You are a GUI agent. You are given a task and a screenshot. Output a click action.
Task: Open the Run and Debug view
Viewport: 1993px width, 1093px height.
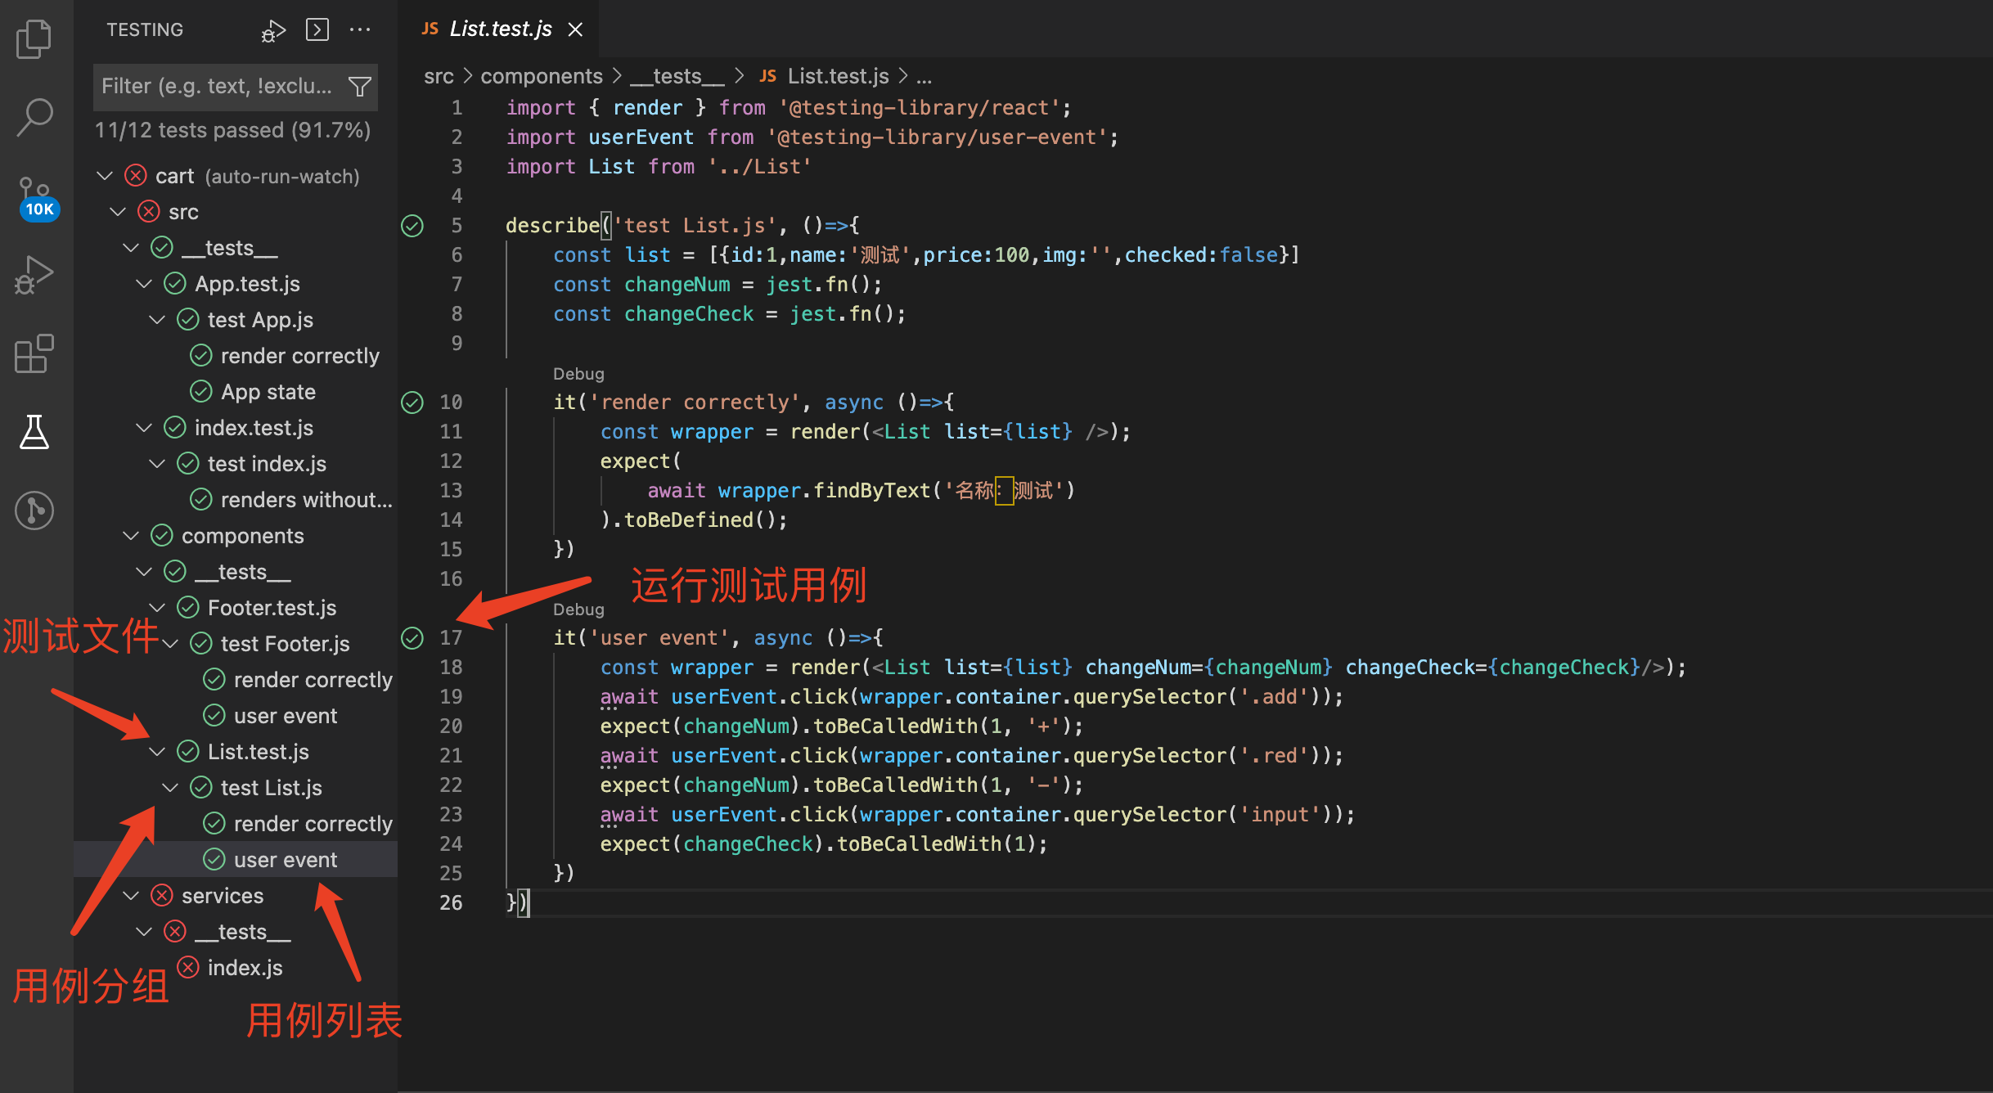pos(34,275)
